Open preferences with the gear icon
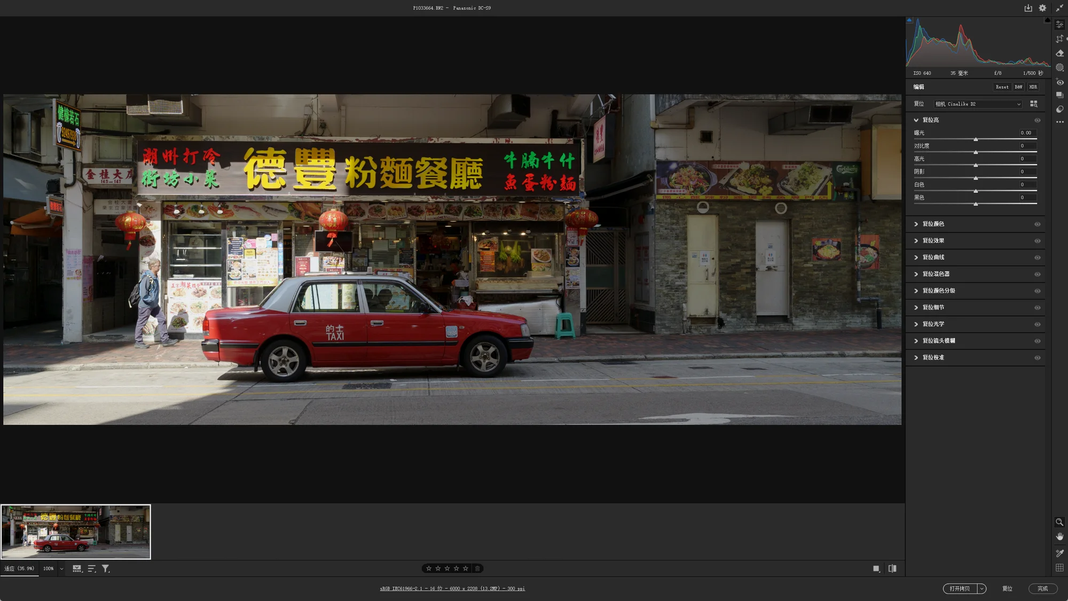 coord(1042,8)
